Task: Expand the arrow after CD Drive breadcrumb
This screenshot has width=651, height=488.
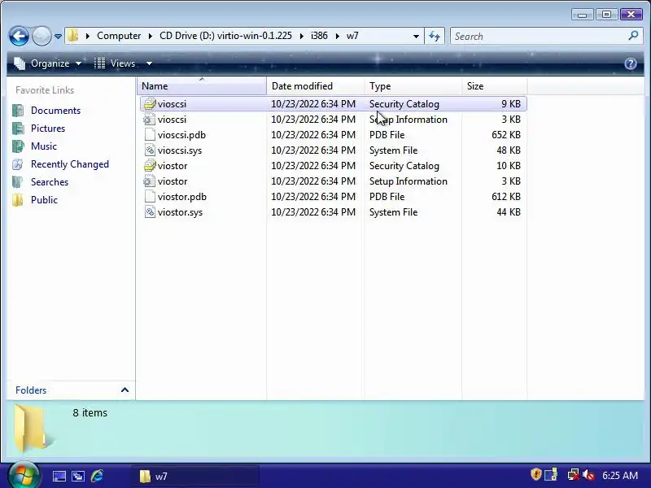Action: tap(301, 36)
